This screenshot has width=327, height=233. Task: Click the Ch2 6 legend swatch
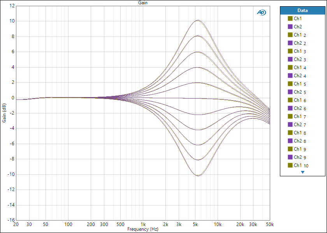tap(290, 108)
